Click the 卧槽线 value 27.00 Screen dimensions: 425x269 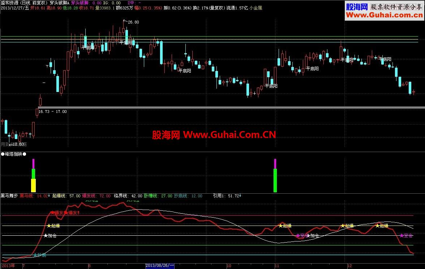[x=167, y=196]
